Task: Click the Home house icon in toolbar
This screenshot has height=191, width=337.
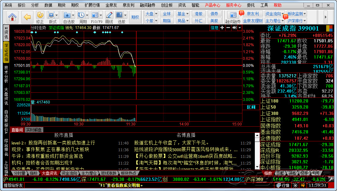Action: coord(12,17)
